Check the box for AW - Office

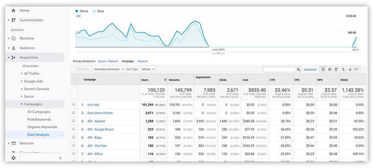pyautogui.click(x=74, y=154)
